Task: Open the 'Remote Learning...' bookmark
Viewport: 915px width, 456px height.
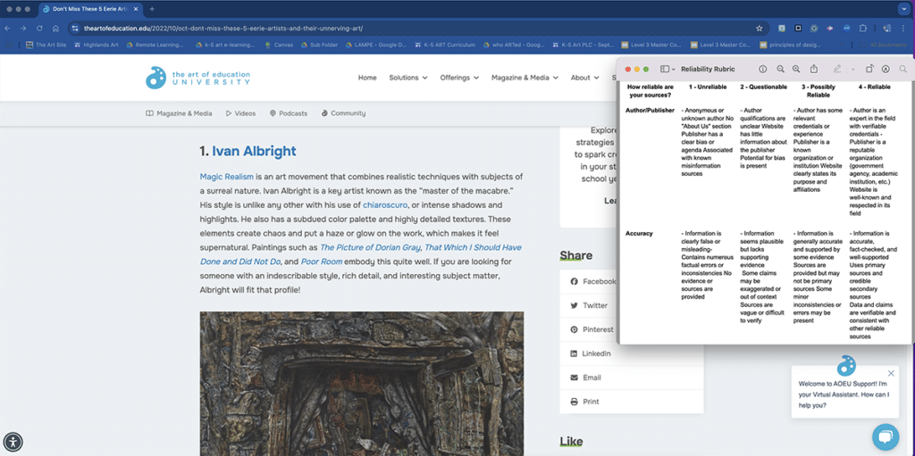Action: [x=156, y=45]
